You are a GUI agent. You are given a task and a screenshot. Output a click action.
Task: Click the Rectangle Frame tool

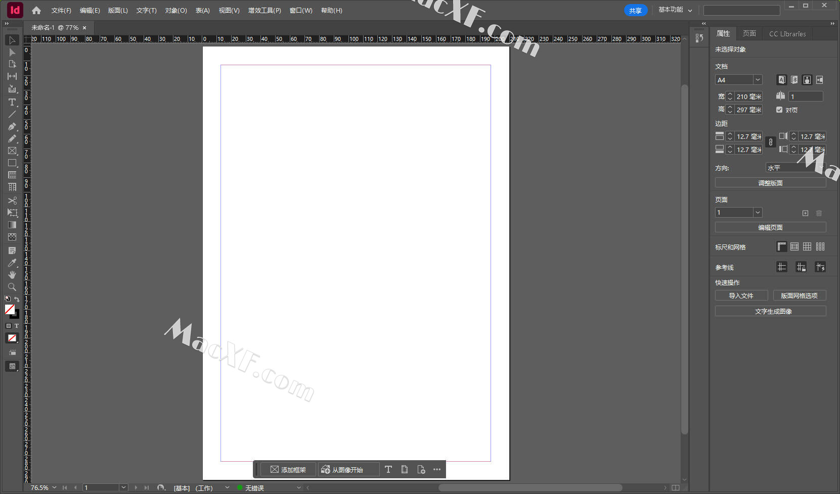[x=12, y=151]
